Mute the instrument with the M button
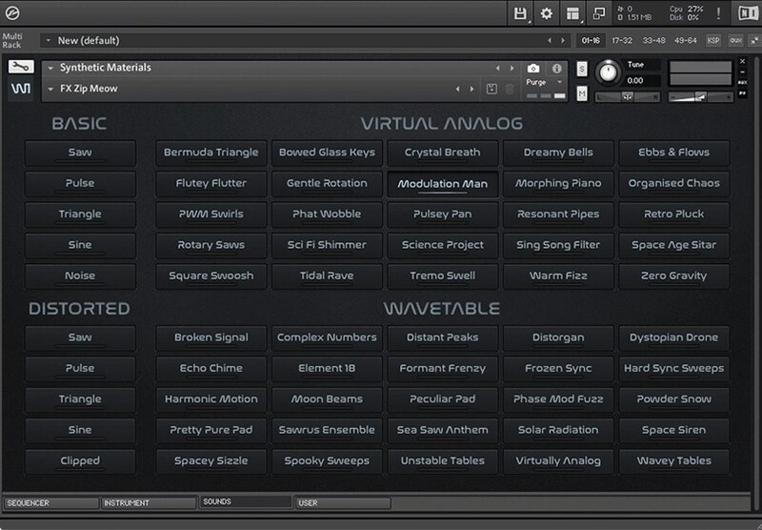The width and height of the screenshot is (762, 530). click(x=581, y=94)
